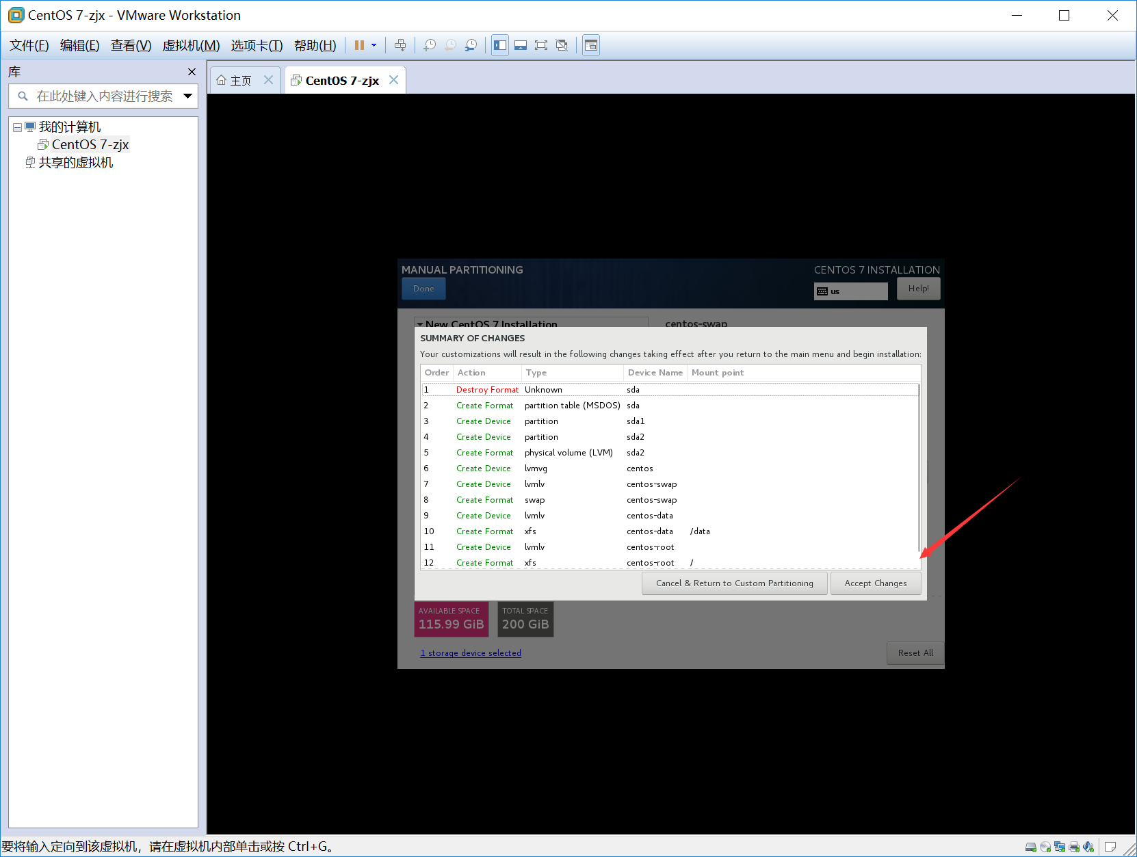
Task: Select CentOS 7-zjx in the library
Action: (90, 144)
